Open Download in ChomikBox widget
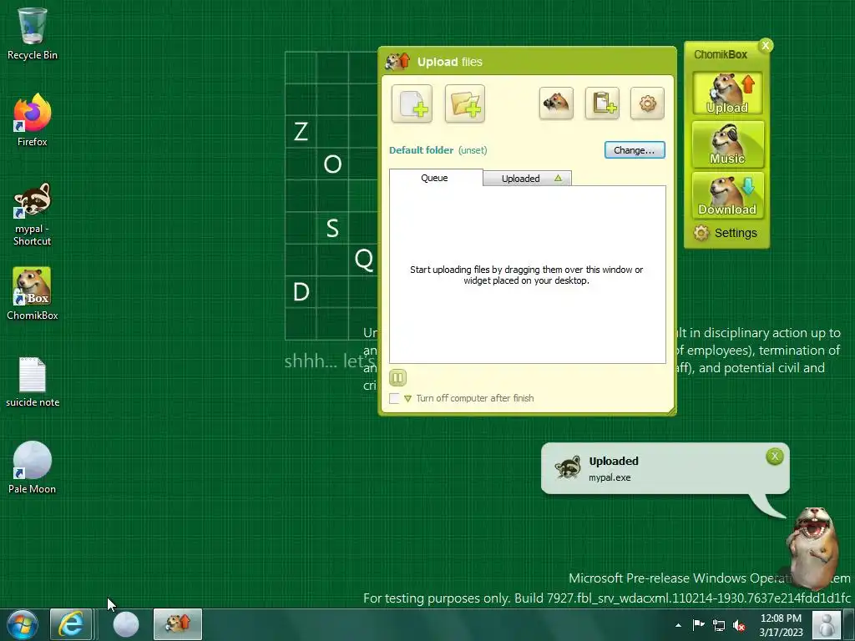 point(727,195)
